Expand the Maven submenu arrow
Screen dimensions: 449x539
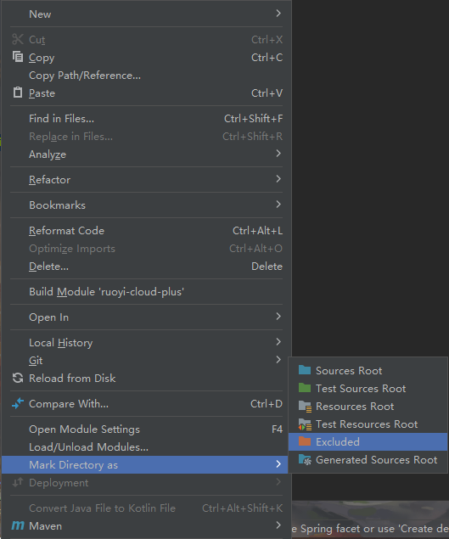278,525
